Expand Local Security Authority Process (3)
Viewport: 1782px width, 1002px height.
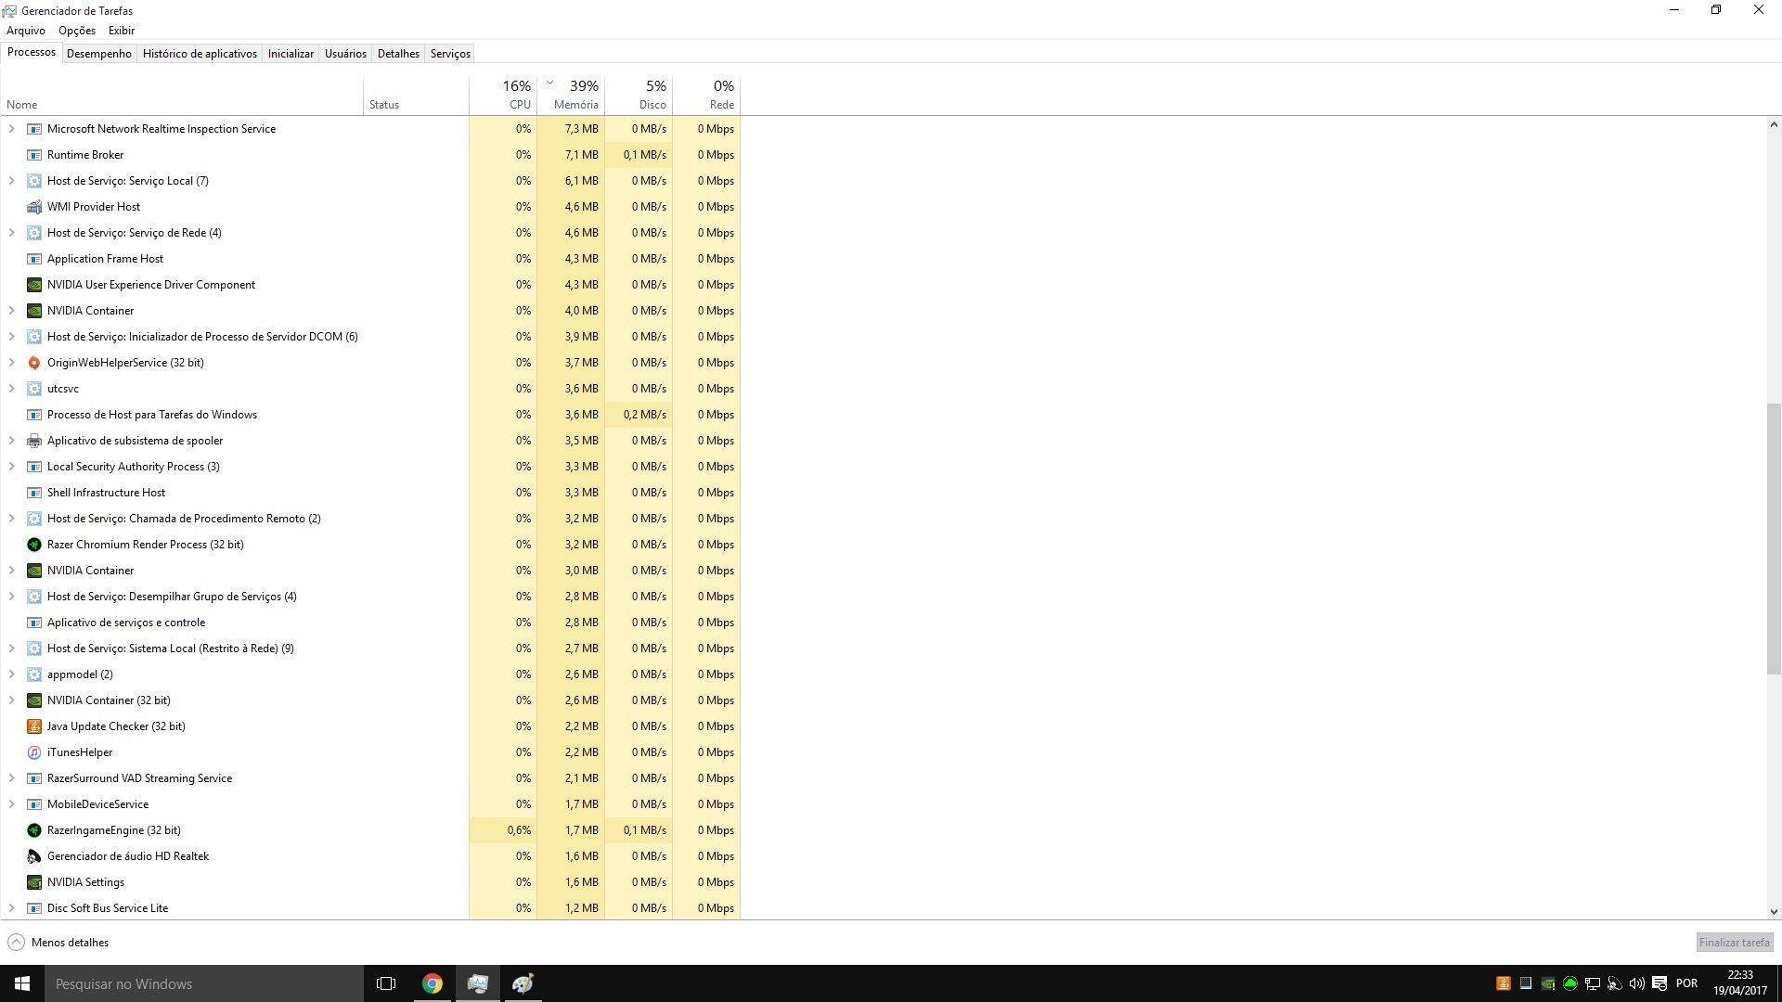pyautogui.click(x=11, y=467)
